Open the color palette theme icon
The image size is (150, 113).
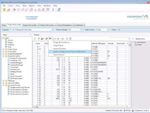coord(14,10)
